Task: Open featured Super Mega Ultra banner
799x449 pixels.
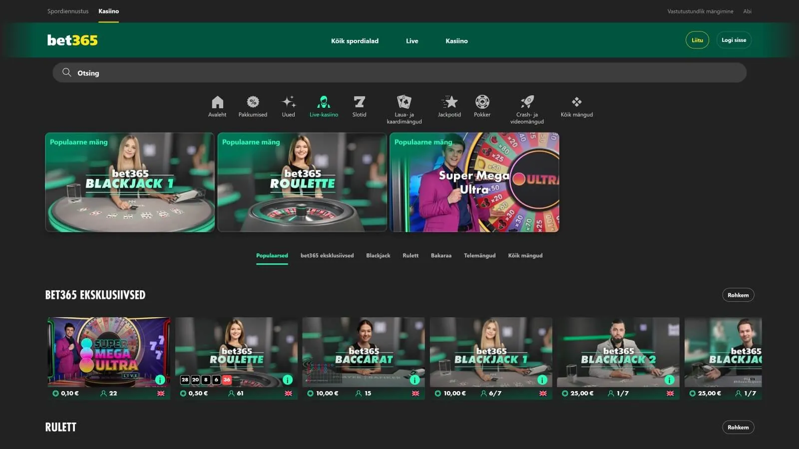Action: click(x=474, y=182)
